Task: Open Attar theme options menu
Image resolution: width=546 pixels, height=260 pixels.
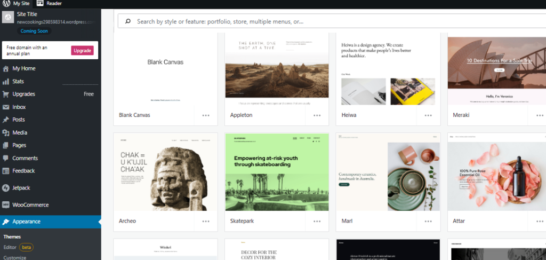Action: (x=540, y=221)
